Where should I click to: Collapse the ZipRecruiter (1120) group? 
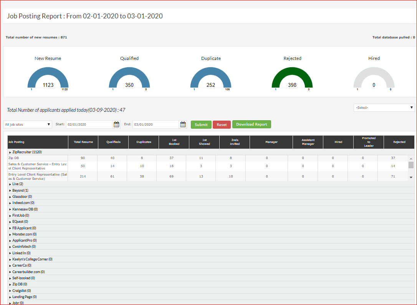[10, 152]
